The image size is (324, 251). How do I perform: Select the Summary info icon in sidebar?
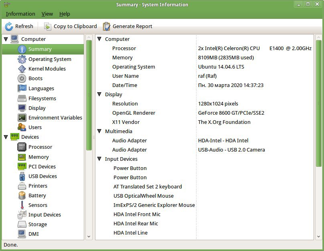click(x=22, y=49)
